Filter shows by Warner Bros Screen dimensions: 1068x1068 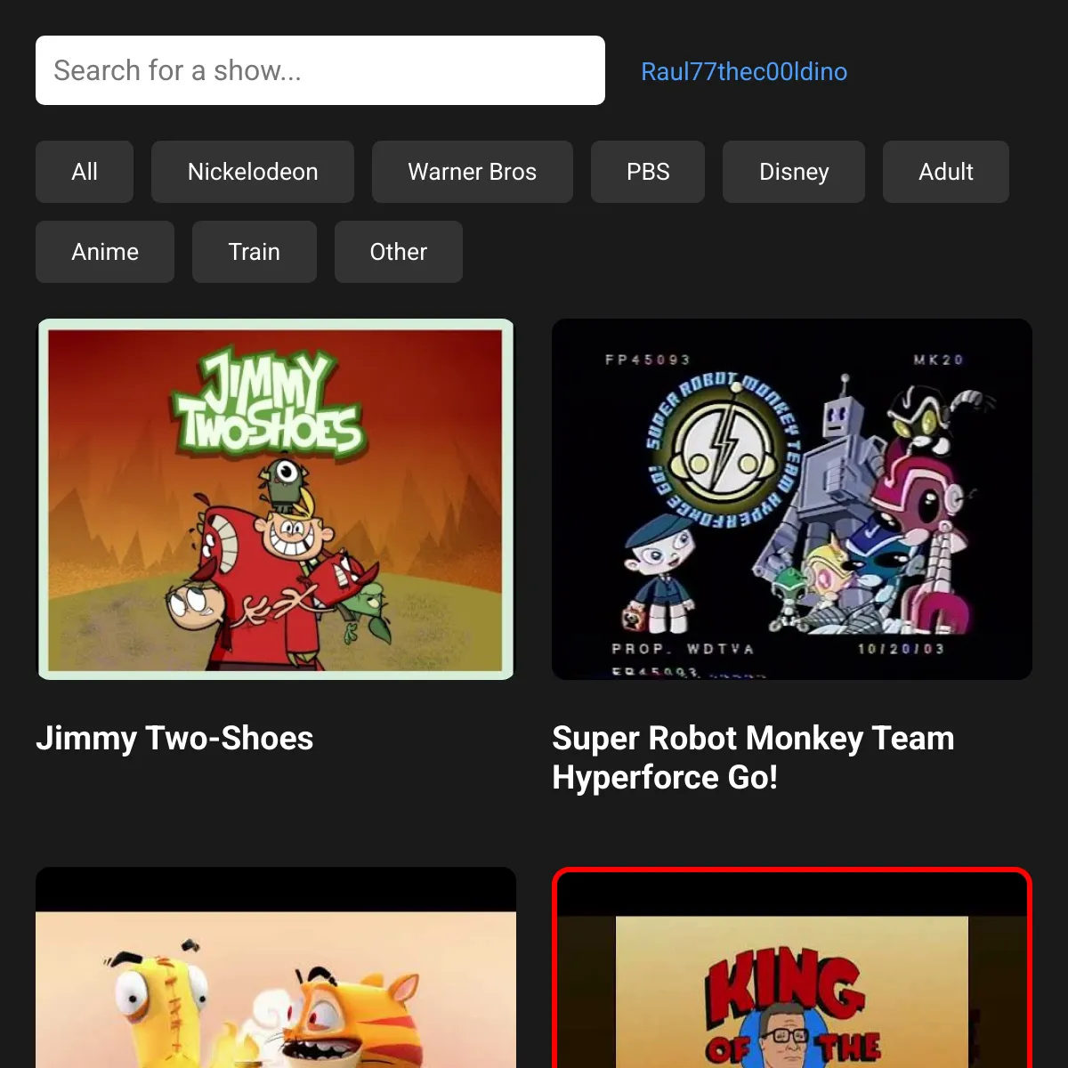click(x=472, y=172)
